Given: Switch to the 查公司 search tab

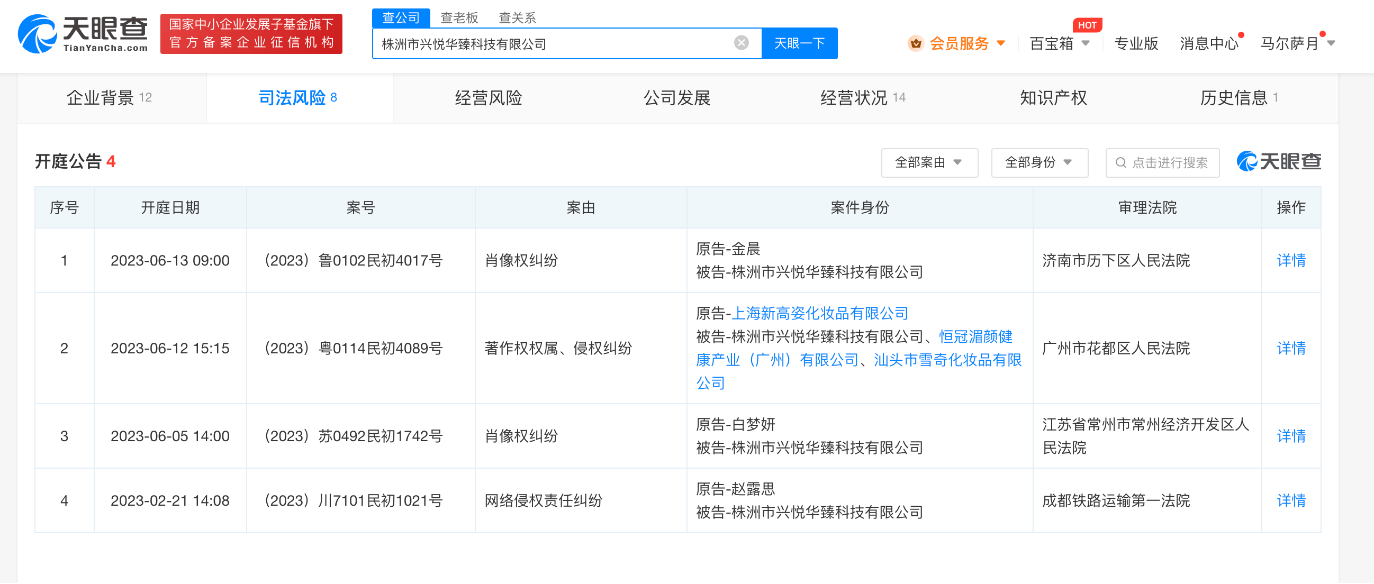Looking at the screenshot, I should [x=401, y=18].
